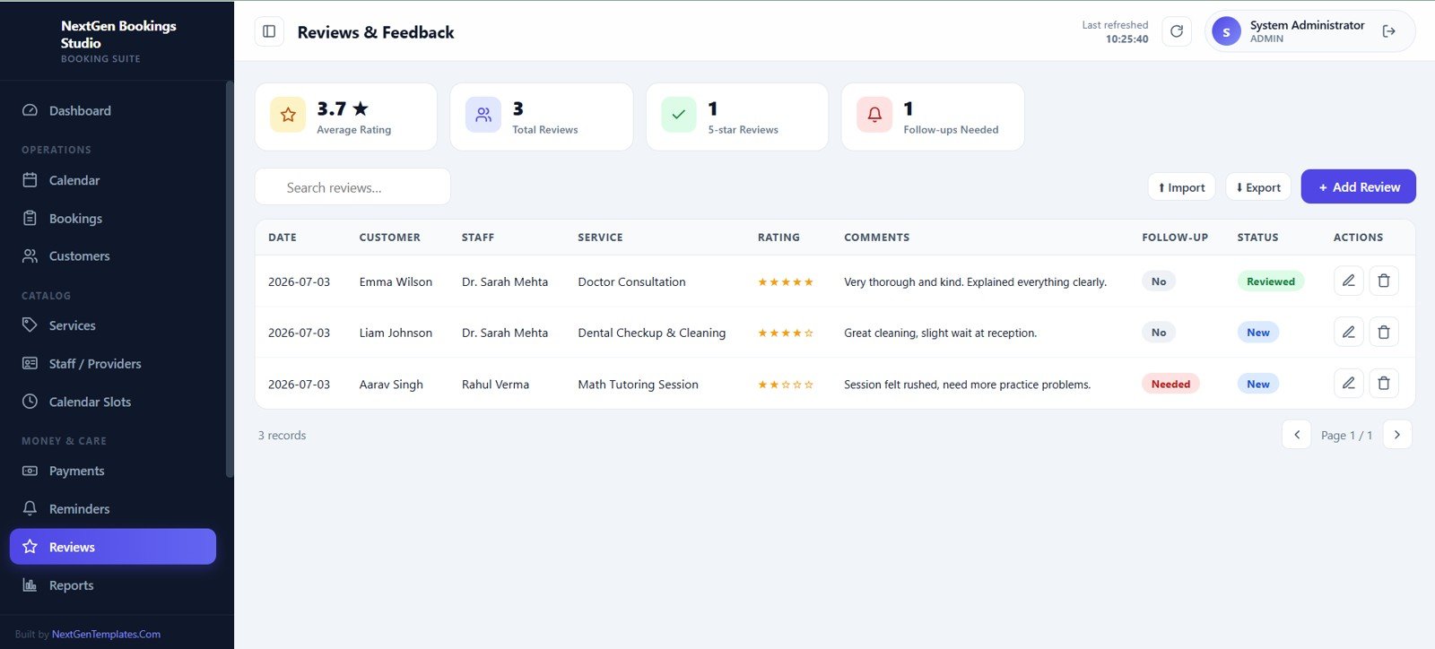Toggle the sidebar collapse icon
The height and width of the screenshot is (649, 1435).
(269, 31)
